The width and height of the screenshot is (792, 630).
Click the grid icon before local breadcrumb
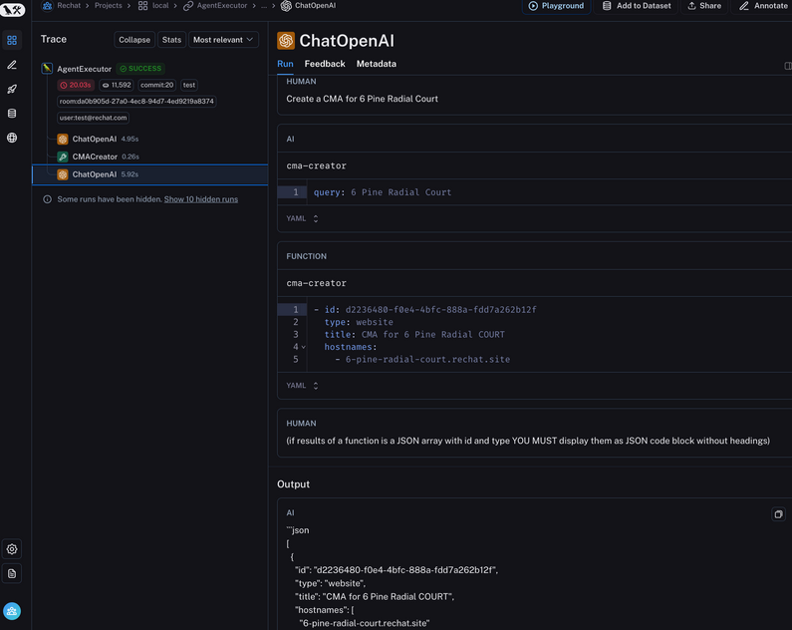click(x=142, y=6)
